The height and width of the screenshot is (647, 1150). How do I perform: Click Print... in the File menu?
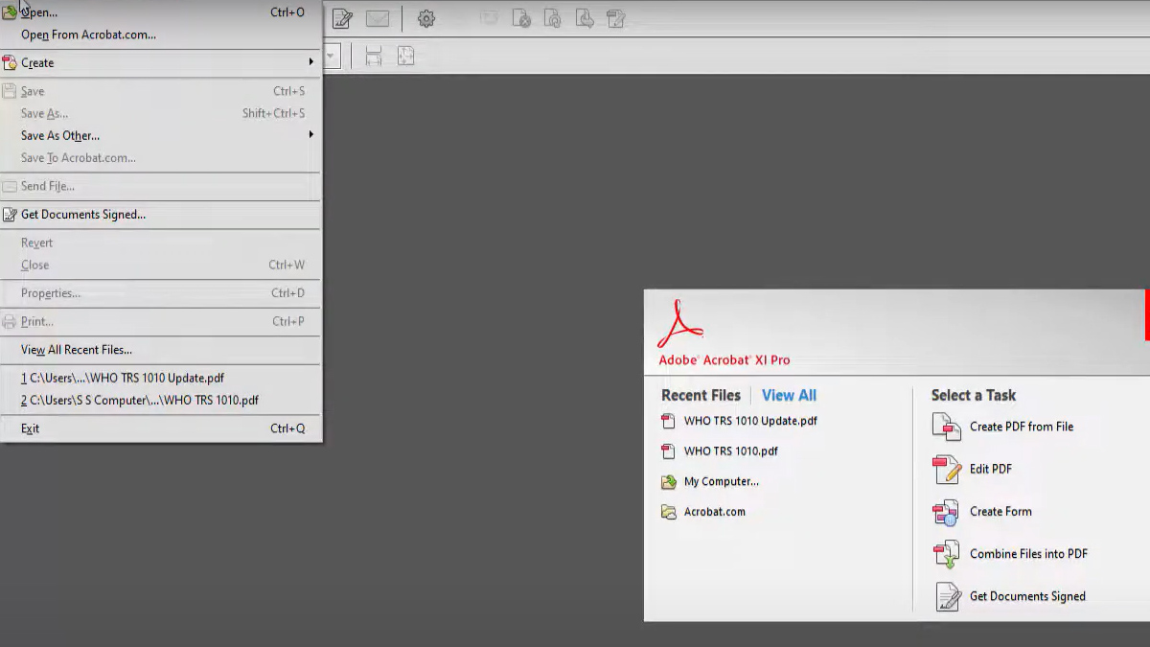pyautogui.click(x=161, y=321)
